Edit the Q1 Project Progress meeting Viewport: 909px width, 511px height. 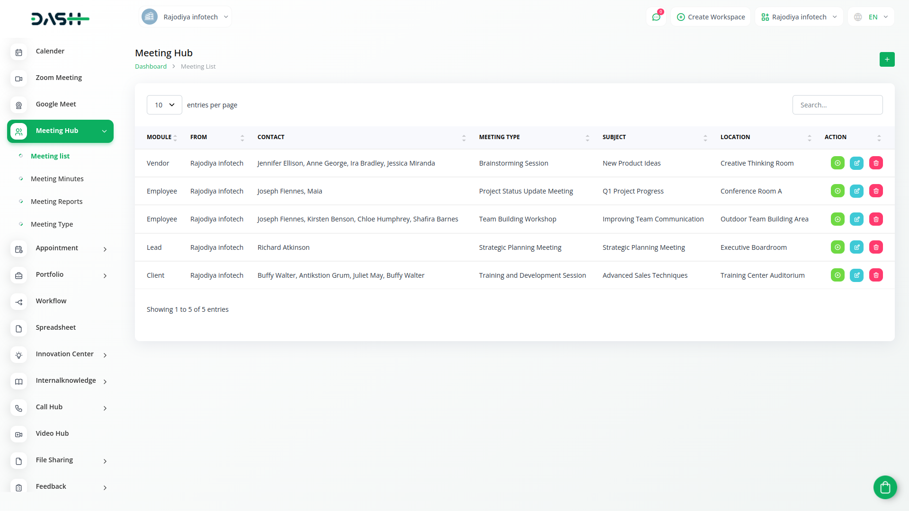pos(856,191)
